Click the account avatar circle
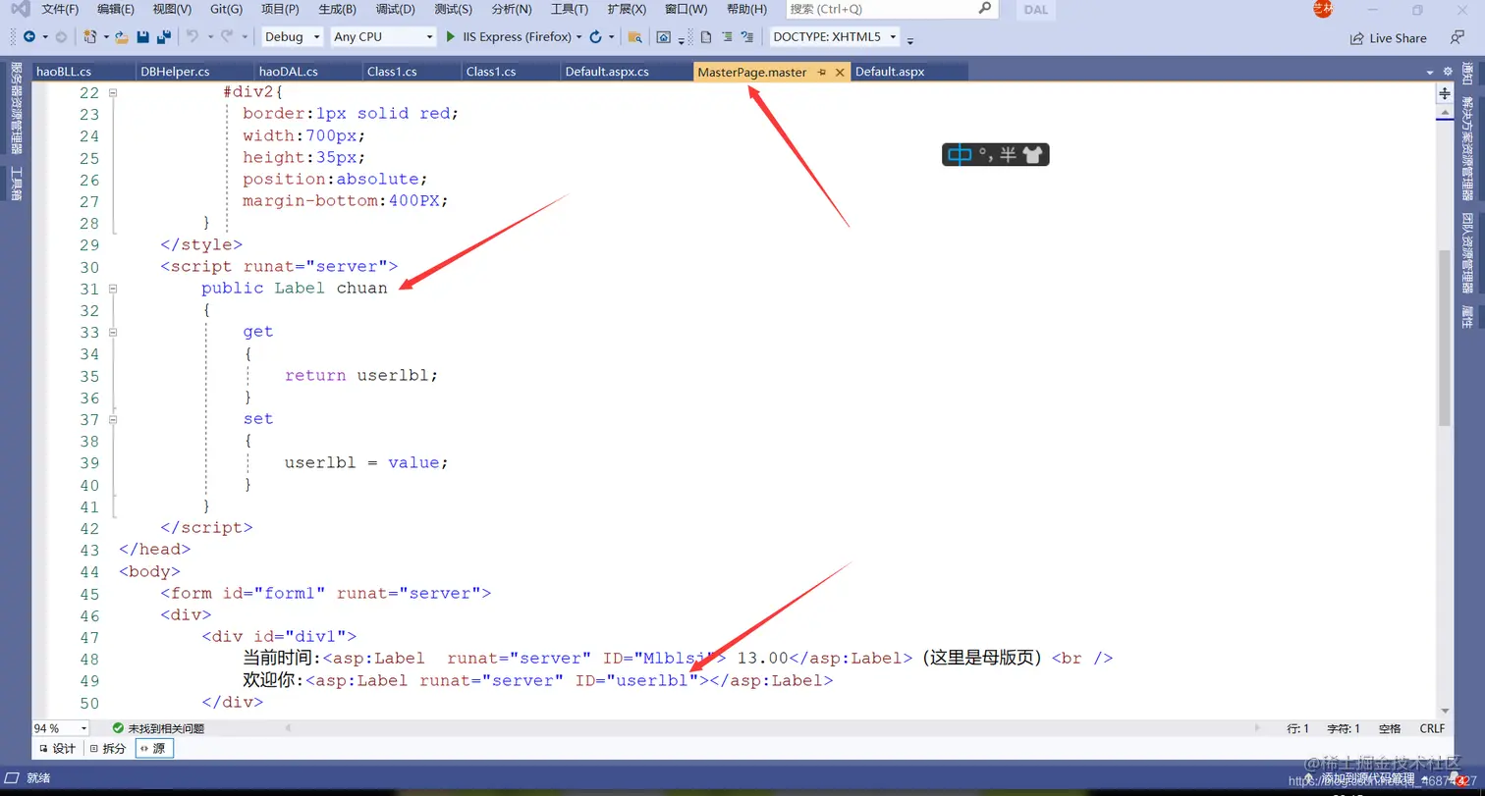 (1323, 9)
